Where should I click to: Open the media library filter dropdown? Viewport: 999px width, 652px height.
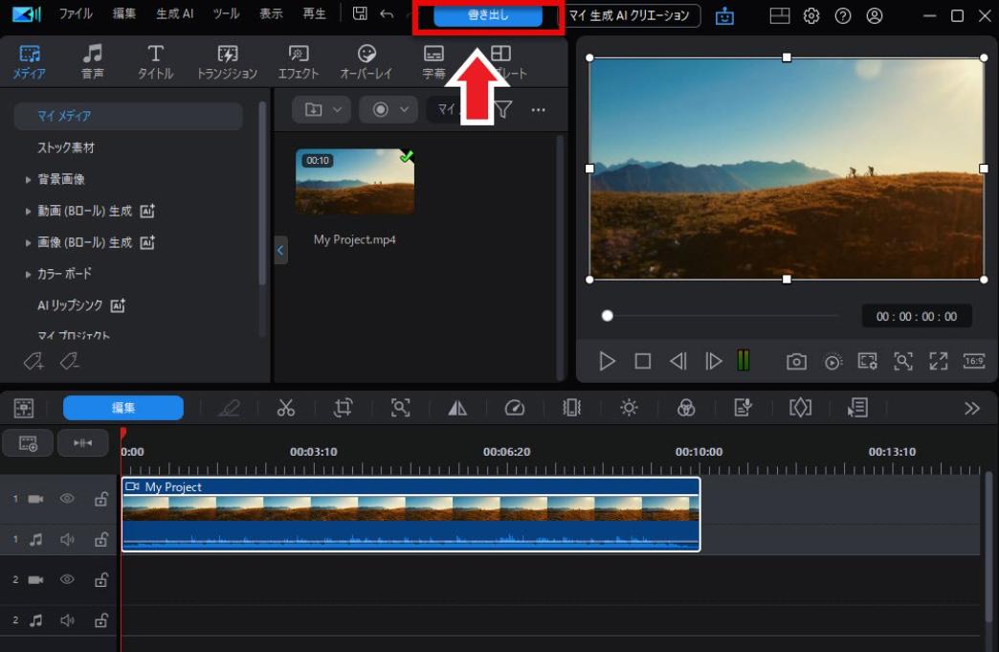pyautogui.click(x=504, y=109)
